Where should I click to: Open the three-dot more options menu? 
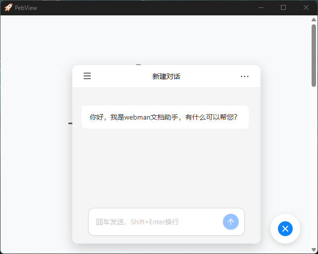click(x=245, y=76)
